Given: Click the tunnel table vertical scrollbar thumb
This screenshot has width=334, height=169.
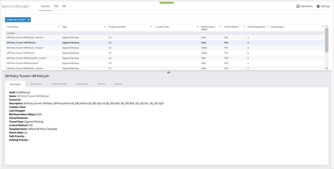Looking at the screenshot, I should pos(327,40).
